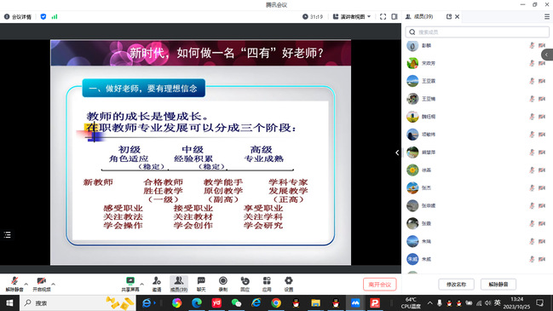The height and width of the screenshot is (311, 553).
Task: Click the unmute button below member list
Action: [498, 285]
